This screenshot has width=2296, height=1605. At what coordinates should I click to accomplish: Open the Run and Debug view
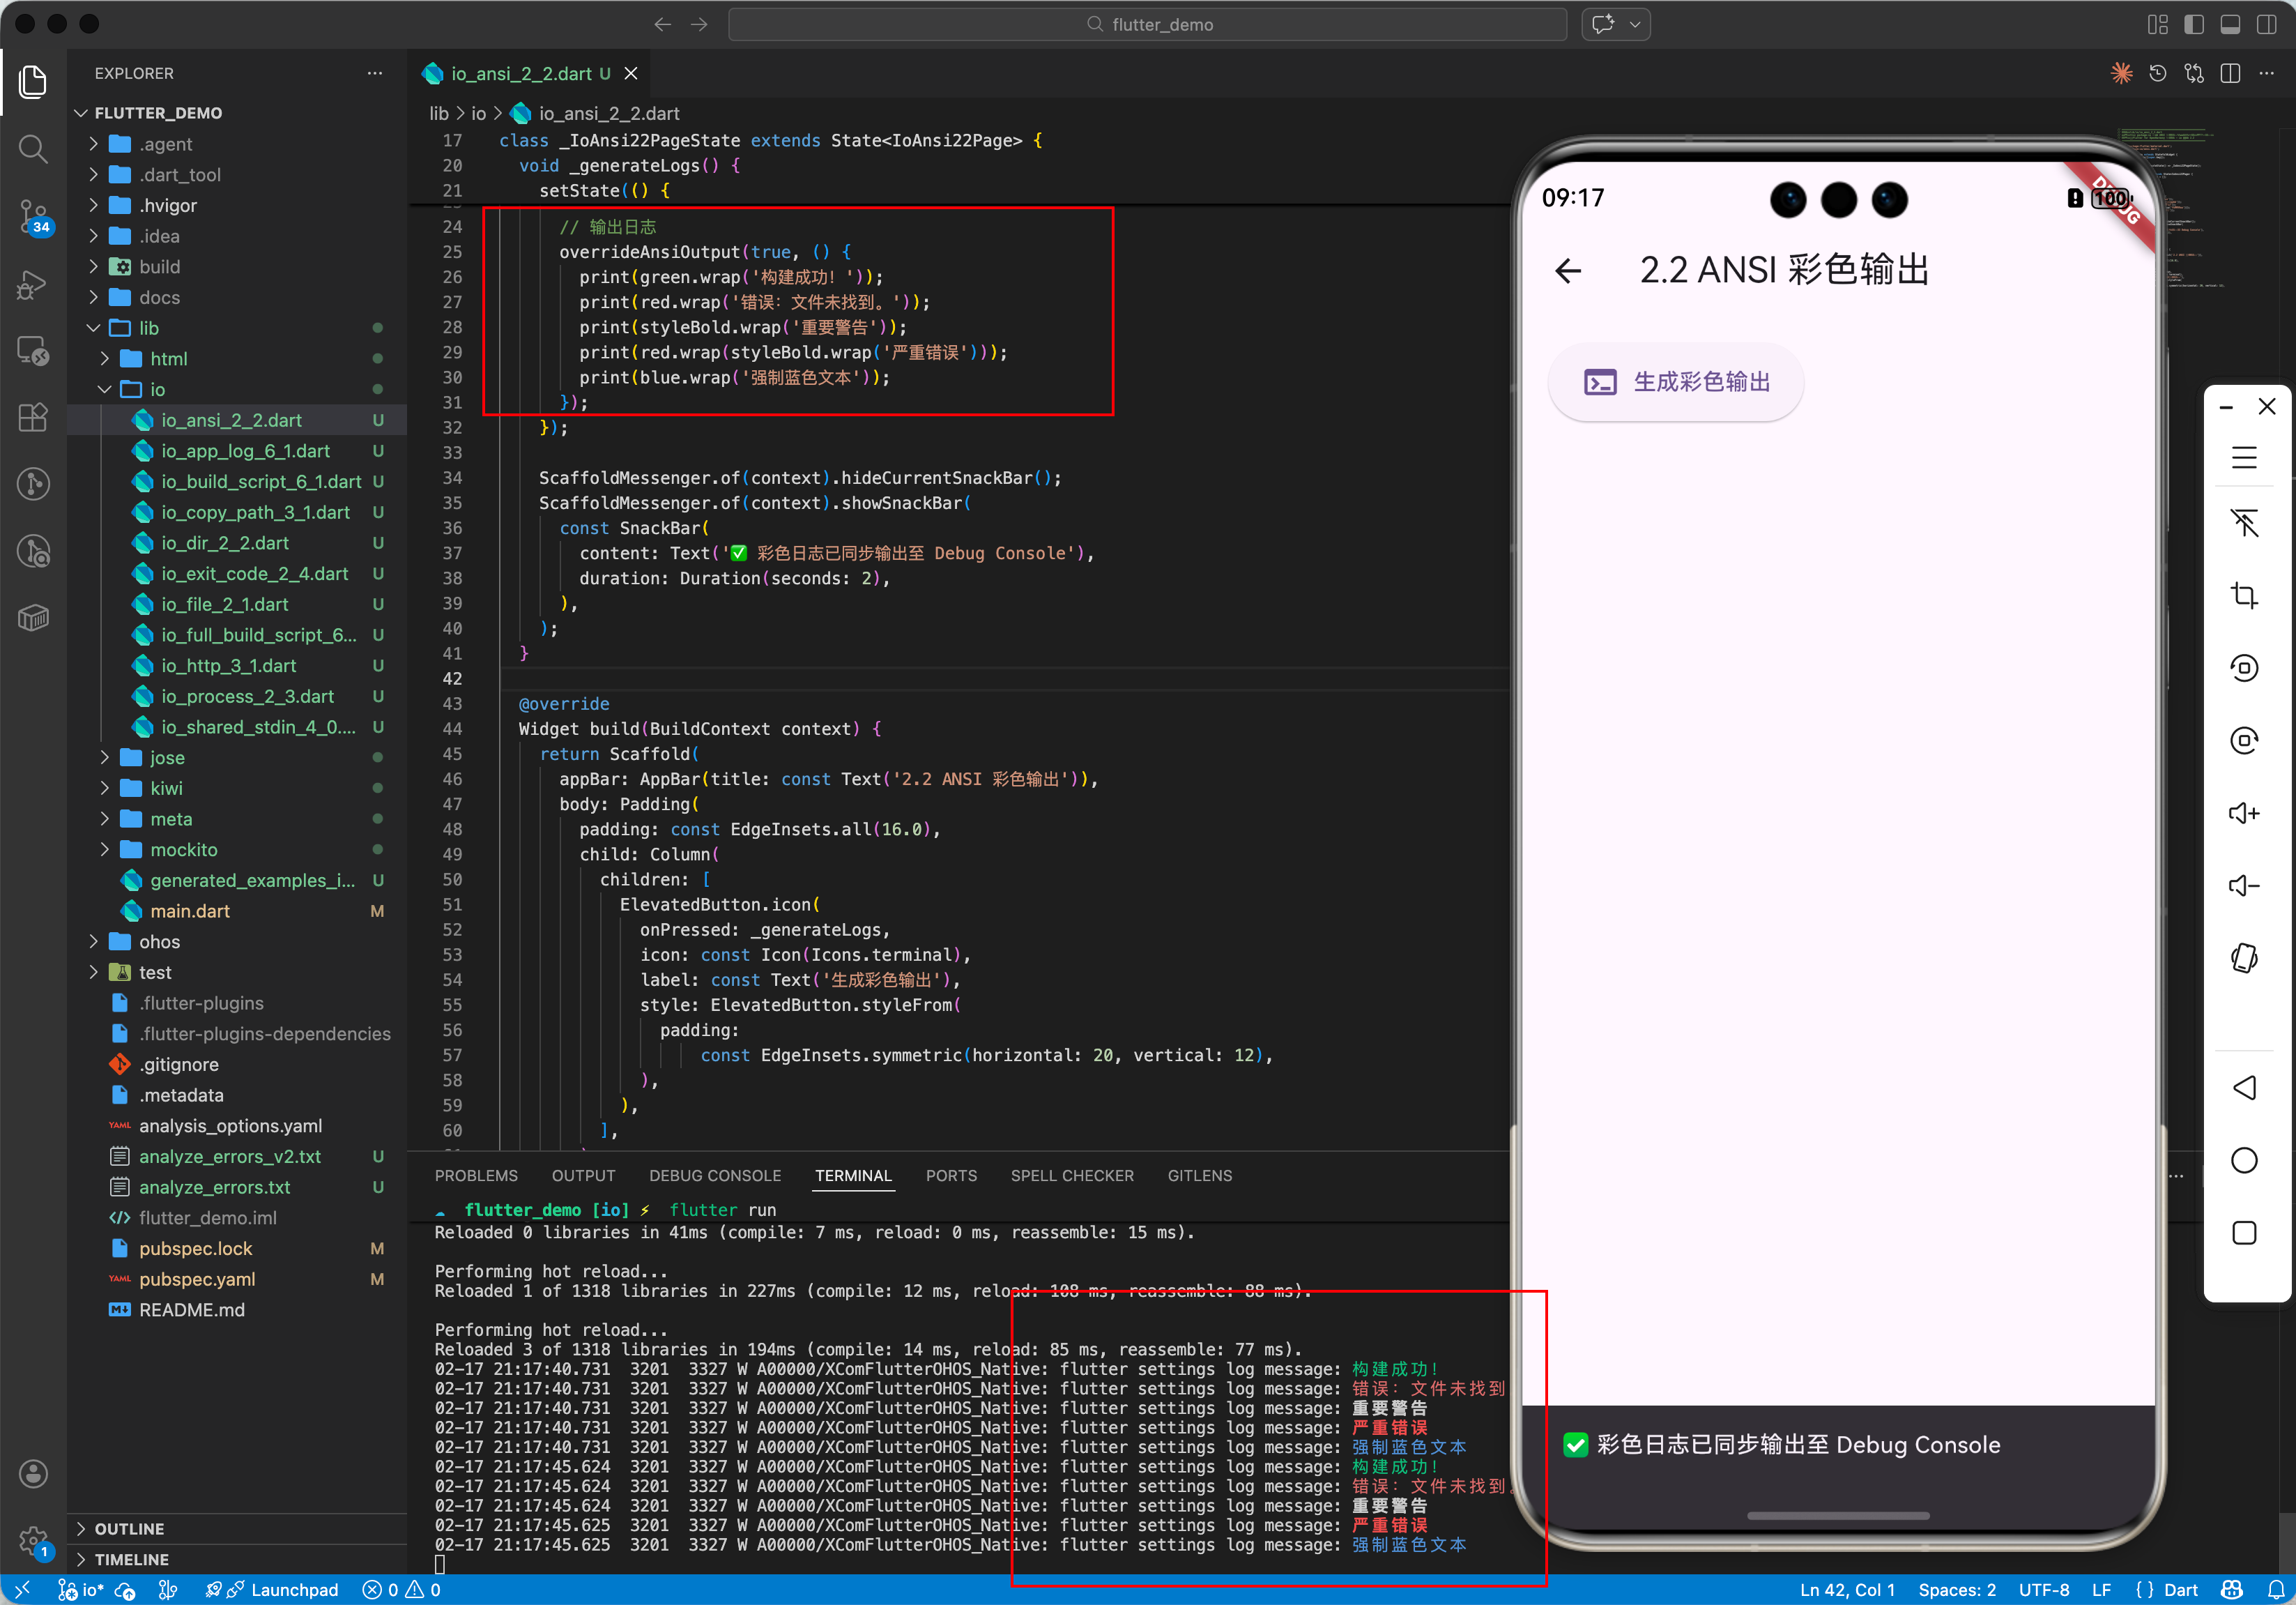click(33, 285)
